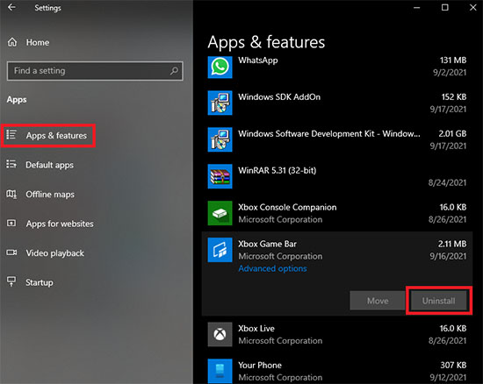Click the 152 KB SDK AddOn size
Screen dimensions: 483x384
(x=454, y=96)
